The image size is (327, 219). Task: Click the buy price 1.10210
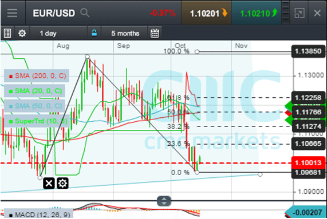(x=257, y=13)
